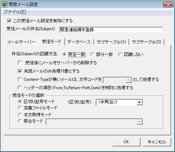Image resolution: width=175 pixels, height=152 pixels.
Task: Expand the 文字コード dropdown
Action: [x=128, y=80]
